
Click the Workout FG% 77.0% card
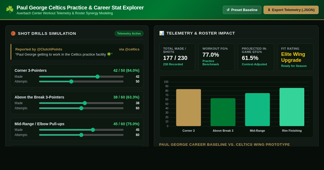217,57
